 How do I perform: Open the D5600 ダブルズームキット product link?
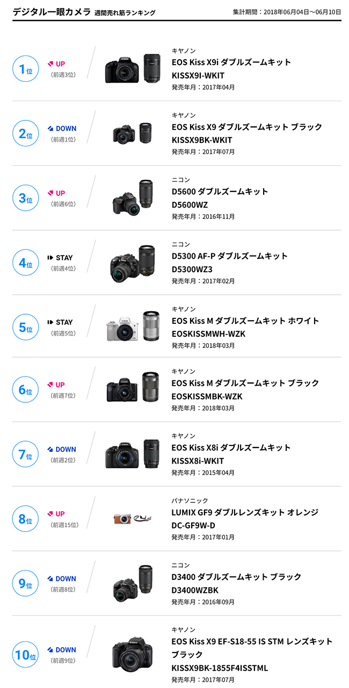(220, 191)
